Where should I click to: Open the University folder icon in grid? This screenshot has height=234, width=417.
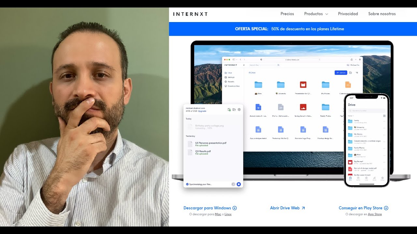tap(280, 85)
